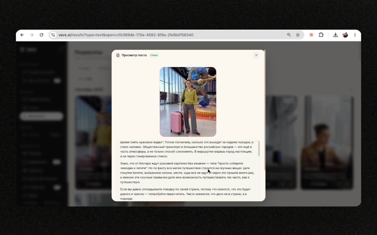This screenshot has height=235, width=377.
Task: Bookmark this page with the star icon
Action: click(x=298, y=35)
